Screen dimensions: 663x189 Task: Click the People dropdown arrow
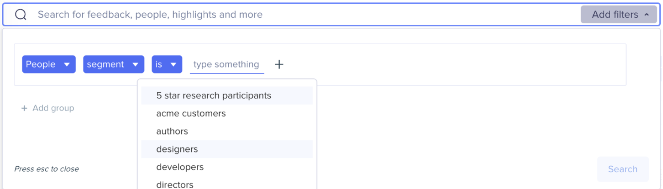pyautogui.click(x=67, y=64)
